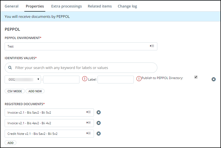
Task: Expand the 0002 identifier scheme dropdown
Action: 23,80
